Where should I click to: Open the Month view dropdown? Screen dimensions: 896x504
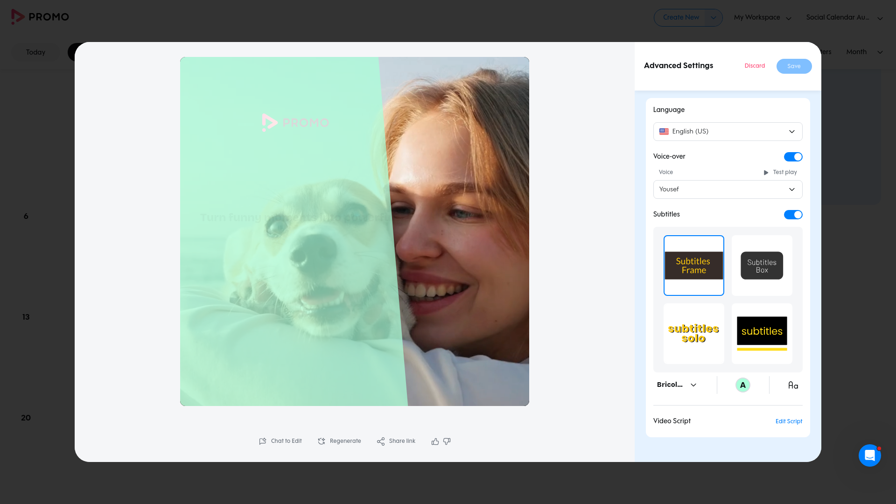tap(864, 52)
